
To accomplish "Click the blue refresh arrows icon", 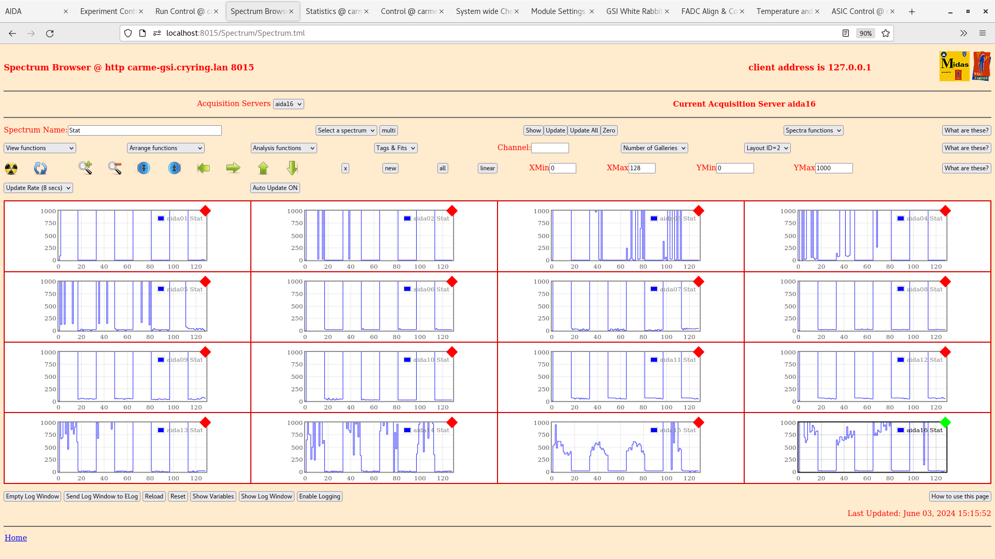I will [x=40, y=168].
